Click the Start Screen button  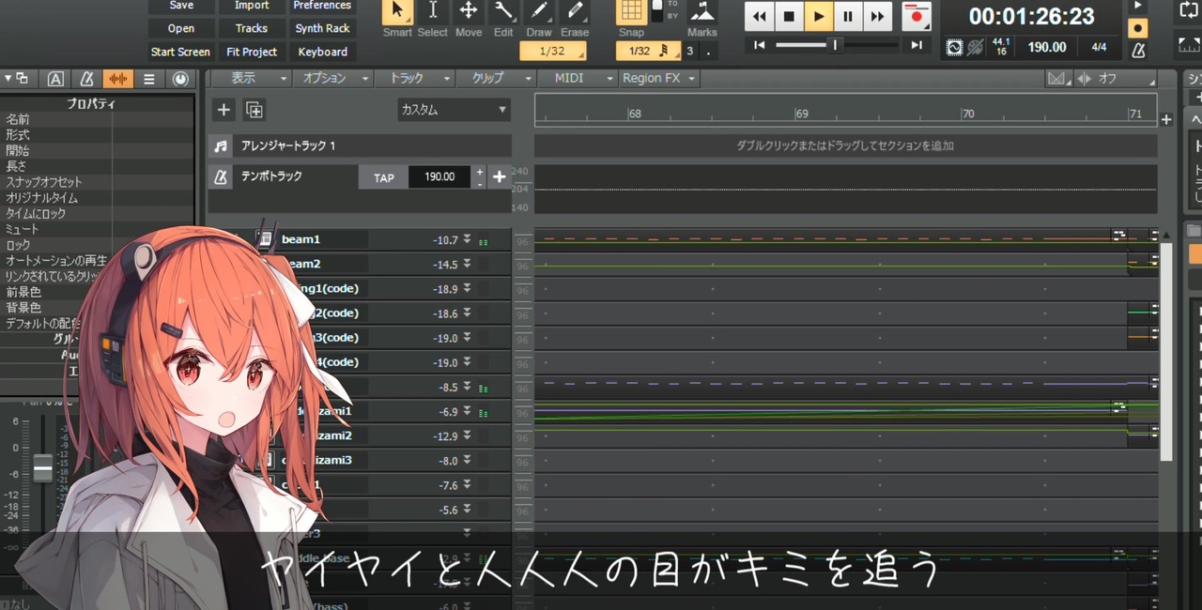[x=181, y=52]
